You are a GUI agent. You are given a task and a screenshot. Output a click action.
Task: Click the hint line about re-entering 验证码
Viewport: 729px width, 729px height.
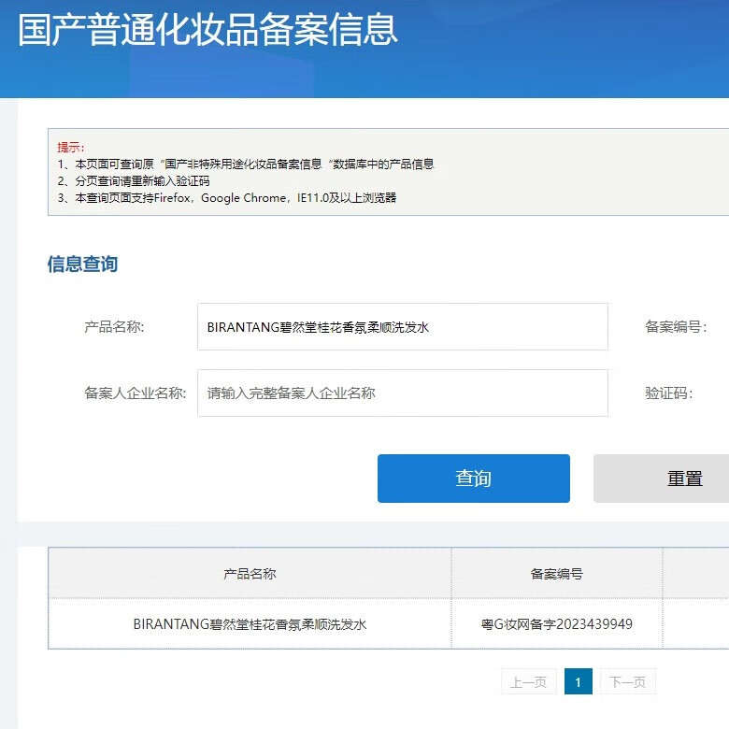[134, 181]
